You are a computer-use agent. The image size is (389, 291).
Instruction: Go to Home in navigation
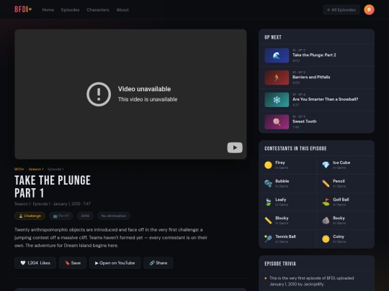click(x=48, y=10)
